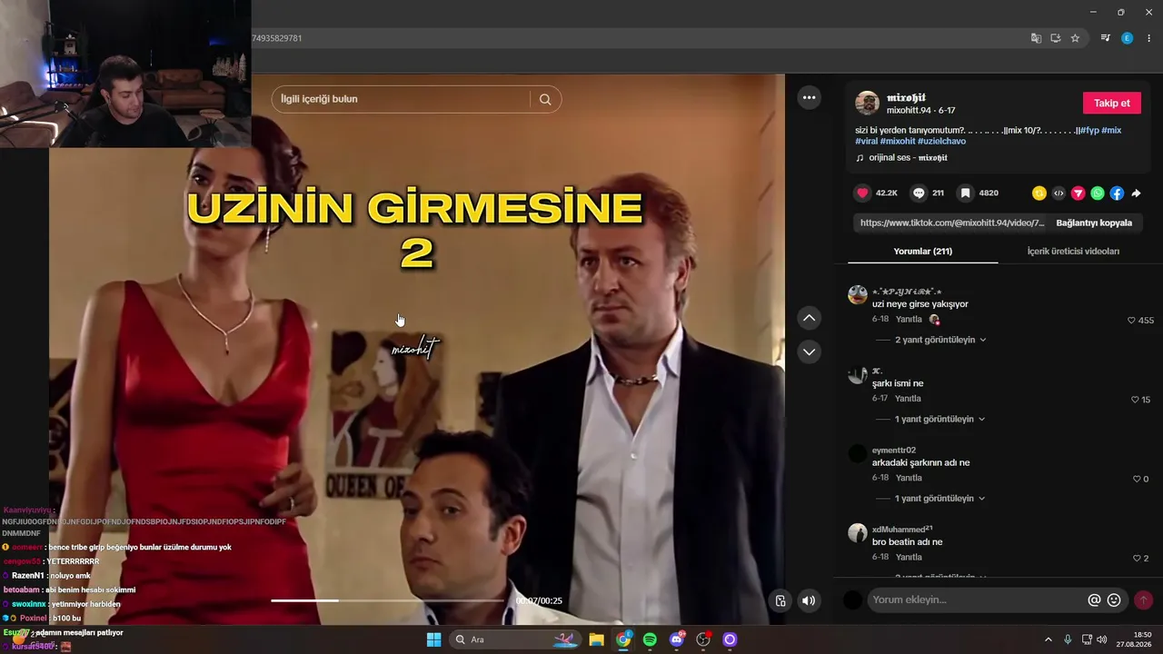Open File Explorer from the taskbar
The height and width of the screenshot is (654, 1163).
(596, 639)
